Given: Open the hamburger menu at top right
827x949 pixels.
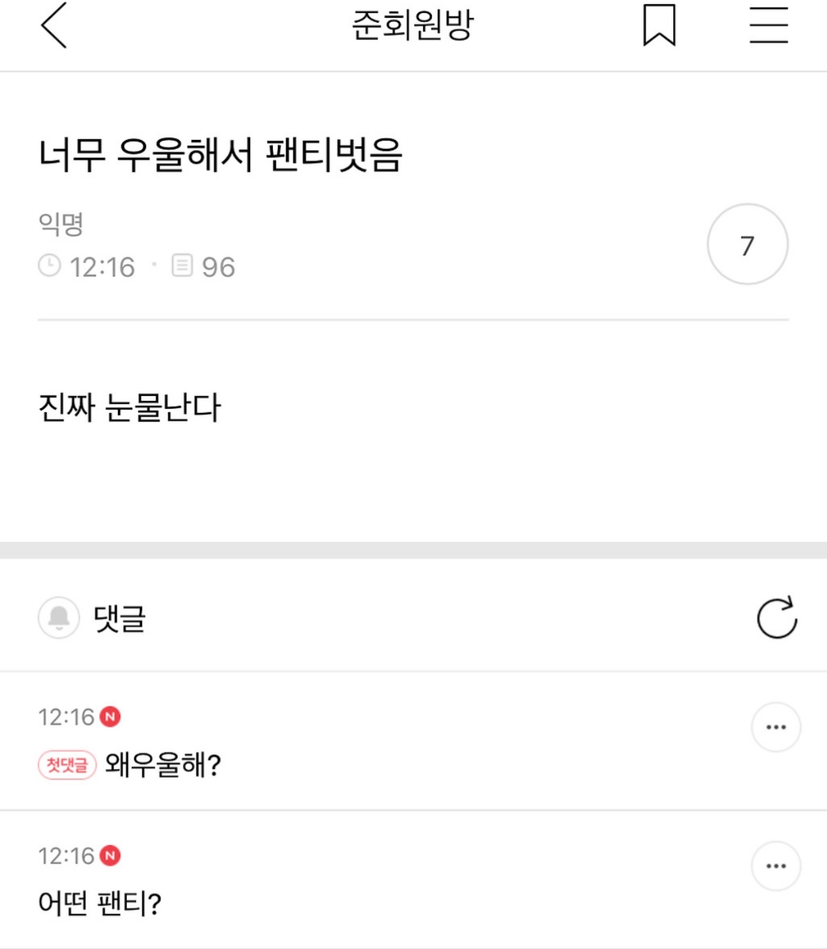Looking at the screenshot, I should 768,26.
